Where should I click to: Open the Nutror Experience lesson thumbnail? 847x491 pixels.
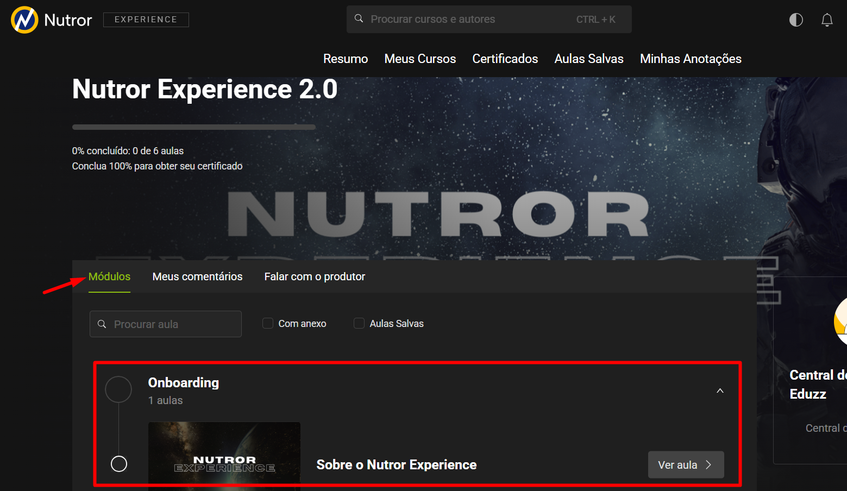tap(224, 456)
